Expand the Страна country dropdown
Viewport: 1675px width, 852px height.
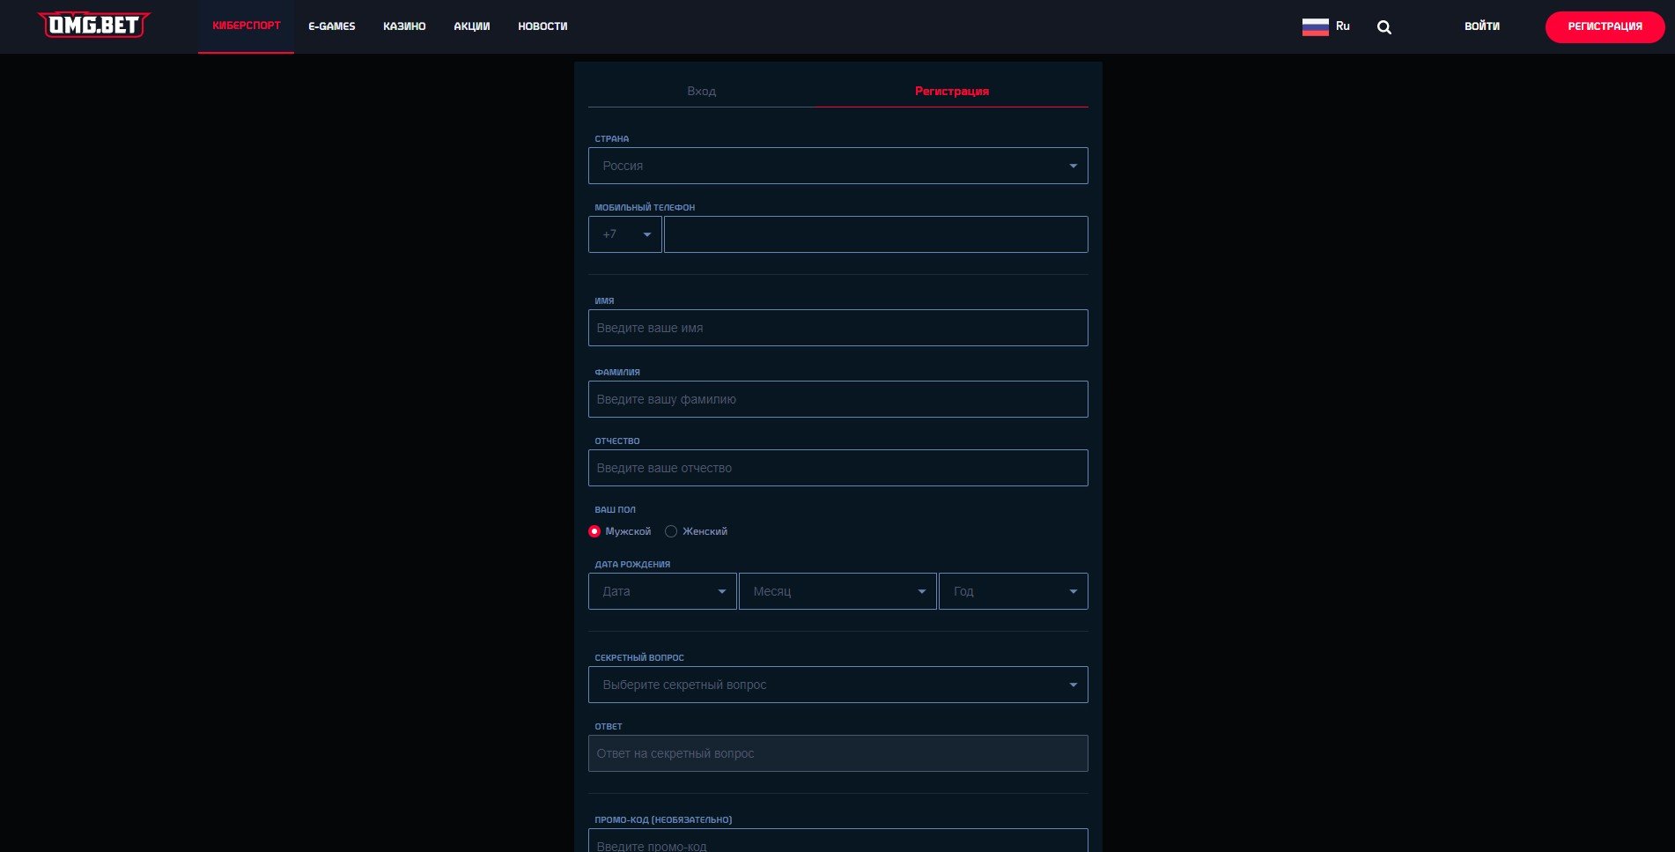point(837,166)
